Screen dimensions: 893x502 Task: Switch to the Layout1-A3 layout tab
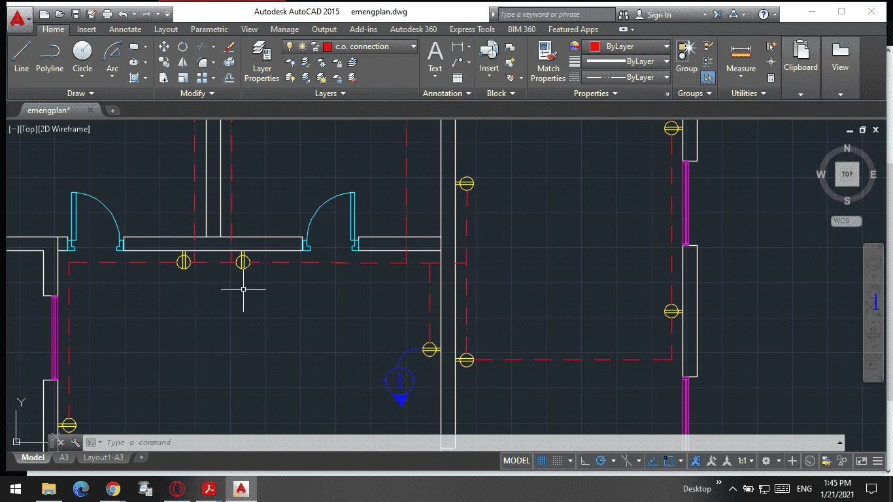(x=103, y=458)
